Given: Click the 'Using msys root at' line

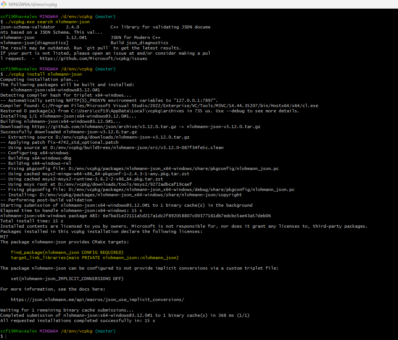Looking at the screenshot, I should [96, 185].
